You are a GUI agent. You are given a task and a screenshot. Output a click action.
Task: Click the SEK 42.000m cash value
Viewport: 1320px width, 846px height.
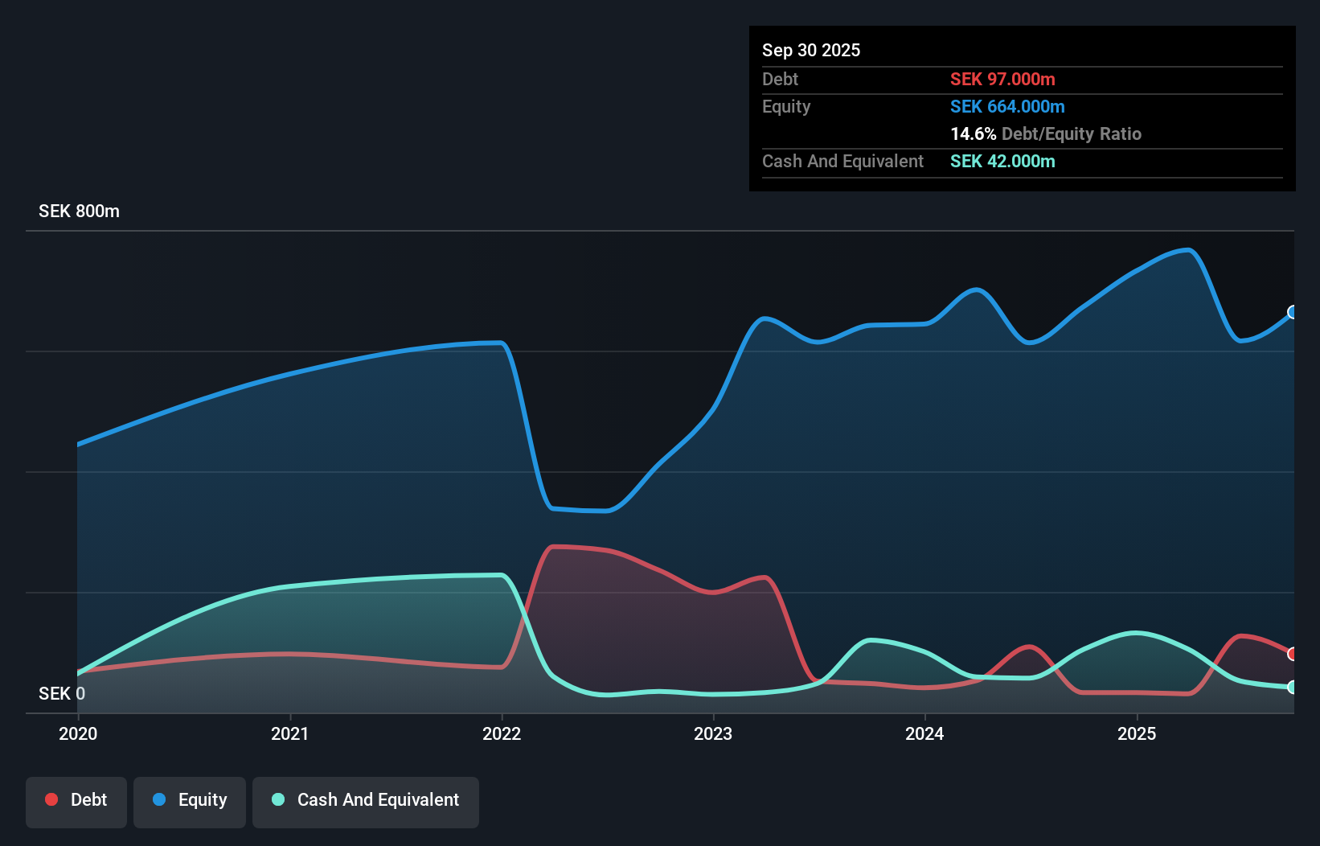point(1002,161)
